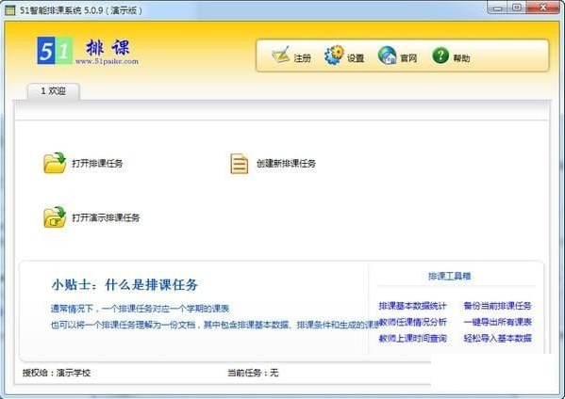Viewport: 565px width, 399px height.
Task: Open the 排课基本数据统计 link
Action: [412, 306]
